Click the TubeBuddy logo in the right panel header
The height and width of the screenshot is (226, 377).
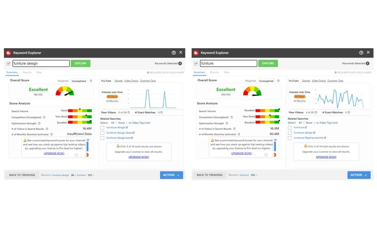click(195, 53)
